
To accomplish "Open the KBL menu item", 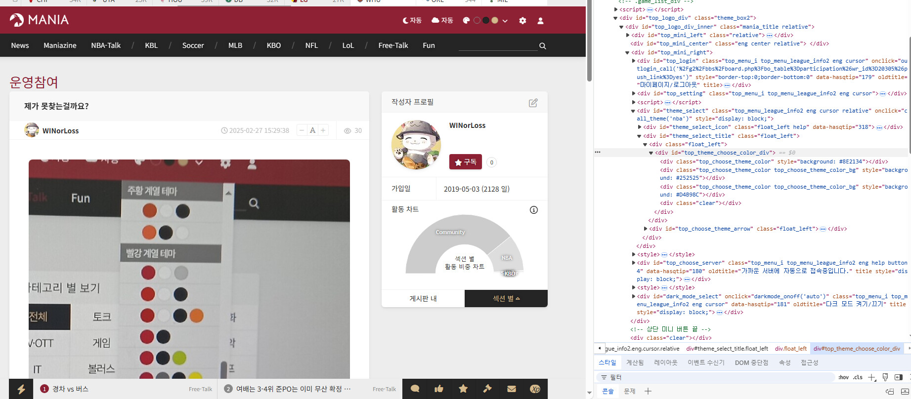I will tap(151, 45).
